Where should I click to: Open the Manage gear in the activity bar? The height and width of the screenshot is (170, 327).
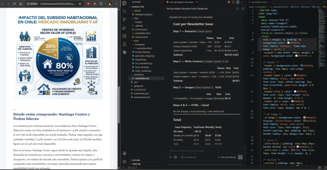[124, 161]
